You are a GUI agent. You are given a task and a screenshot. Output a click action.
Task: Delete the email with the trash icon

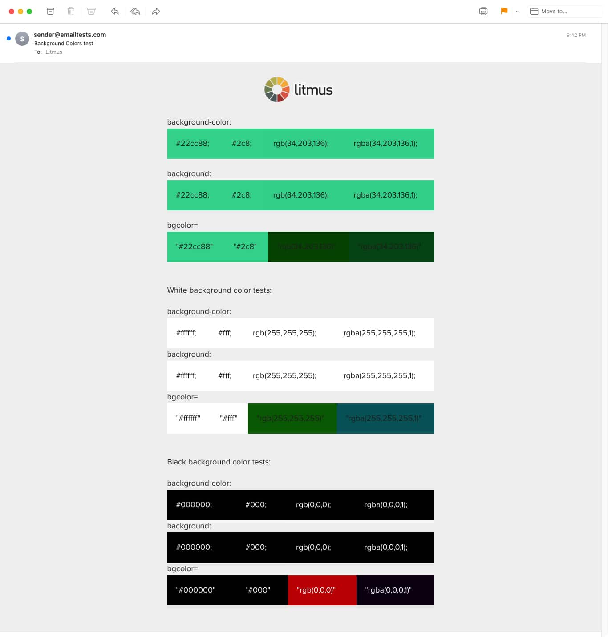pyautogui.click(x=71, y=12)
